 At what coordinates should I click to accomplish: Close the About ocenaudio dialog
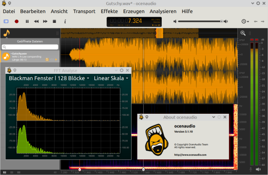(x=225, y=117)
